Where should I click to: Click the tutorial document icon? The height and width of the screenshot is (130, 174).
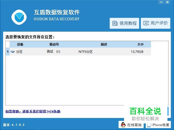click(115, 23)
